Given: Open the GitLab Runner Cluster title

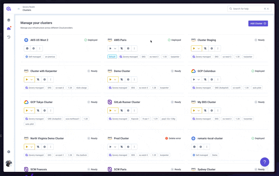Looking at the screenshot, I should point(127,102).
